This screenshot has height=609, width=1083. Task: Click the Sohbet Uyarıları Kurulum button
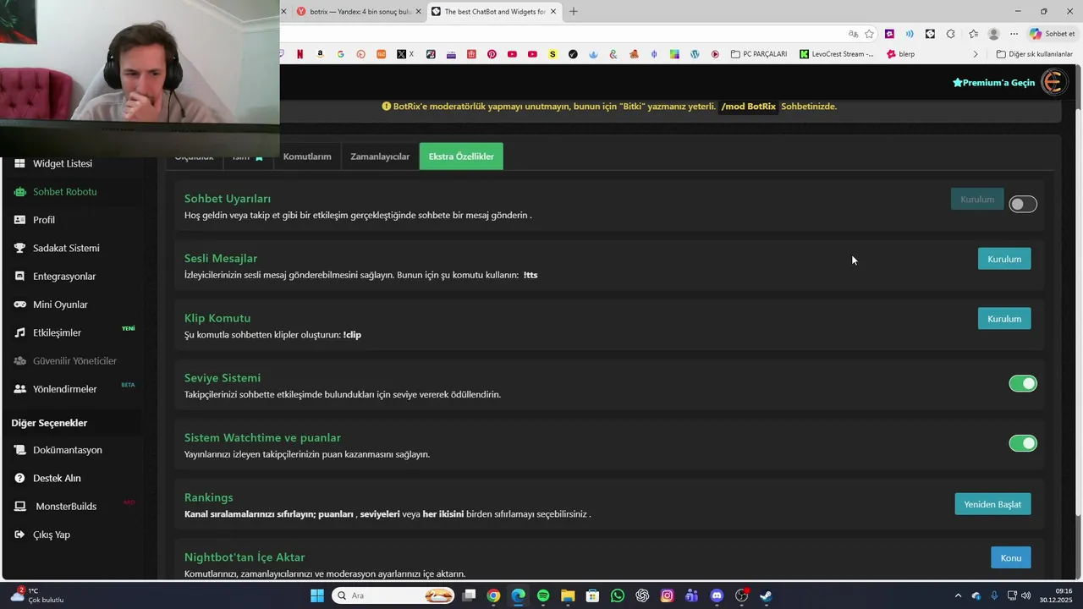(x=977, y=200)
